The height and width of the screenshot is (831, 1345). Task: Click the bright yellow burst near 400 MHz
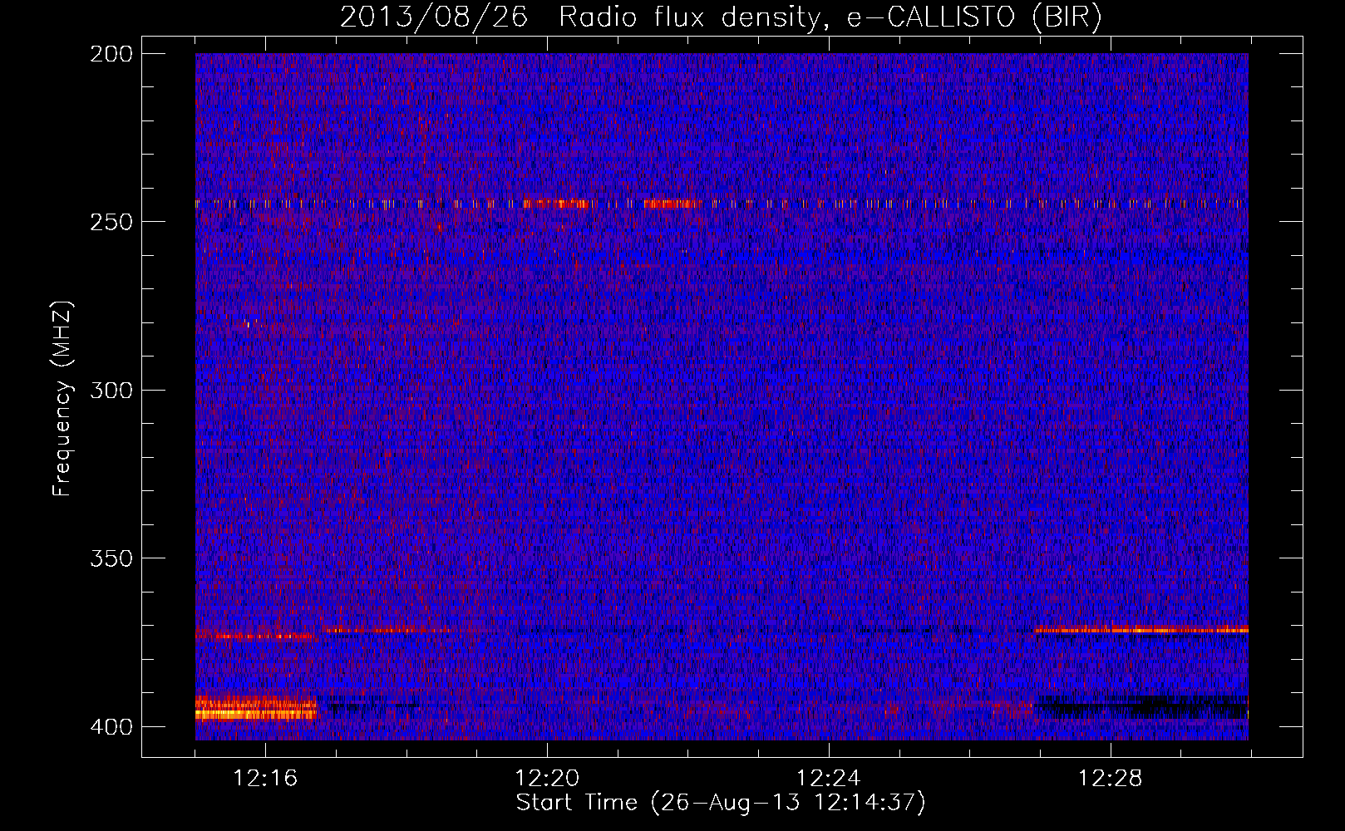point(255,709)
